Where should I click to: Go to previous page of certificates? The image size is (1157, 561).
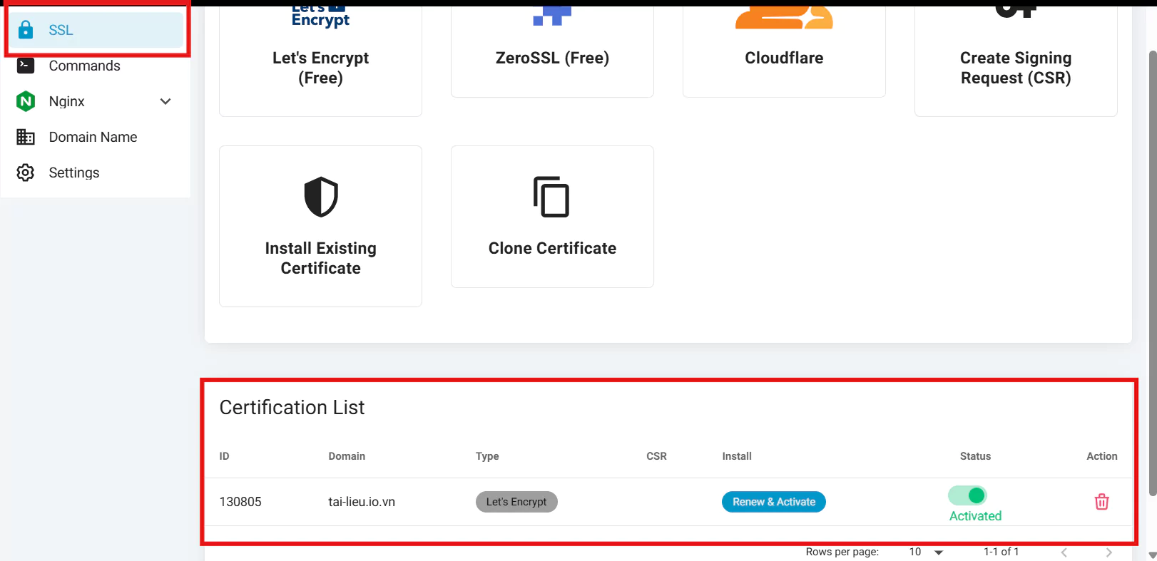click(x=1064, y=552)
